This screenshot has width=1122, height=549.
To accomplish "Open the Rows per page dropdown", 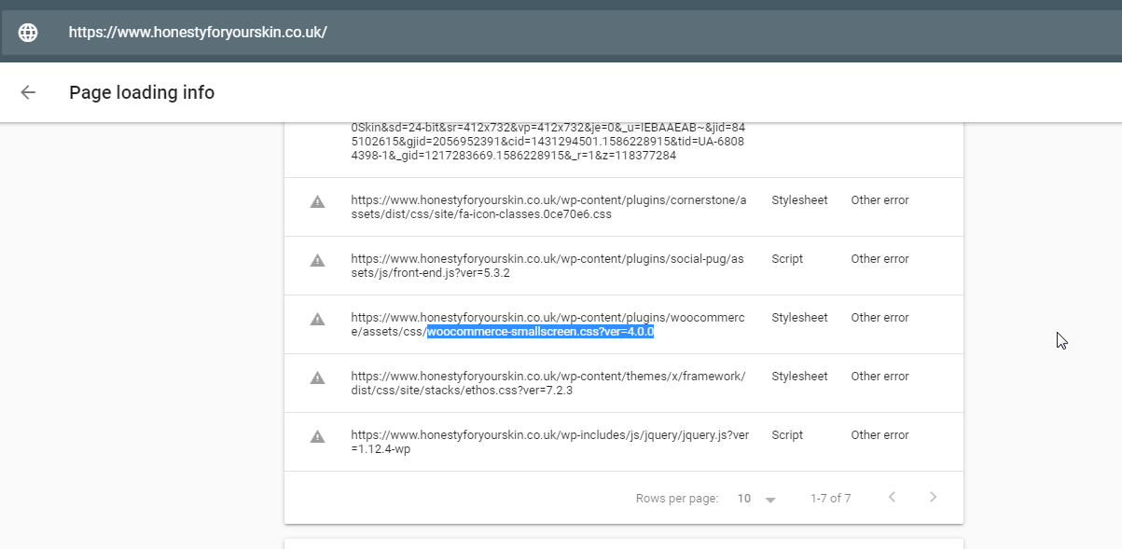I will 756,499.
